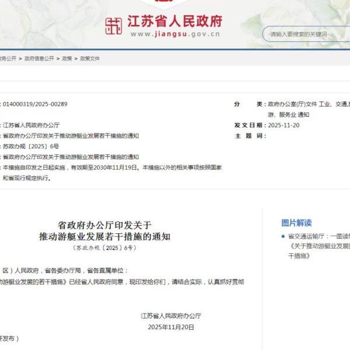Click the main heading 推动游艇业发展若干措施的通知

click(104, 237)
